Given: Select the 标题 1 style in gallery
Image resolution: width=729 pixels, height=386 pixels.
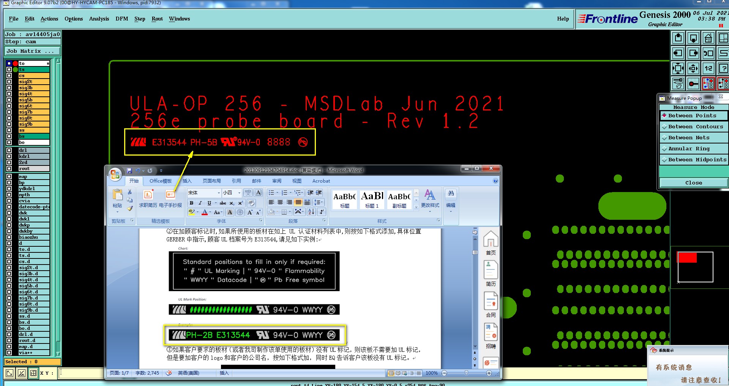Looking at the screenshot, I should click(372, 199).
